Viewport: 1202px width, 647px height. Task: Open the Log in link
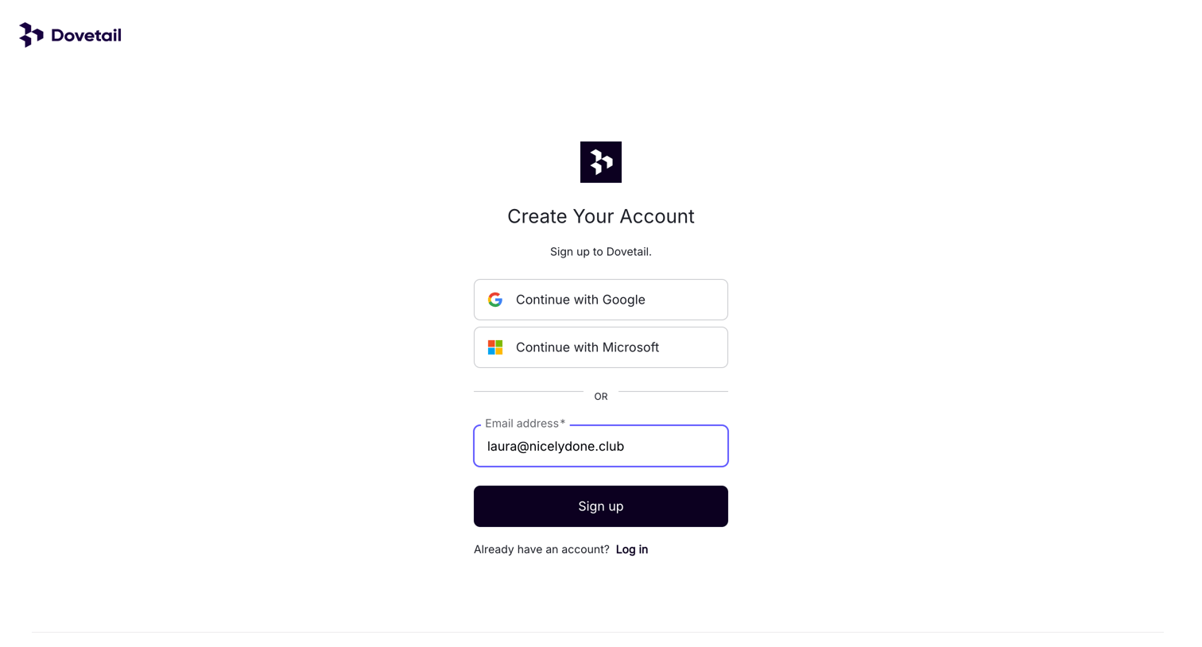pos(632,549)
